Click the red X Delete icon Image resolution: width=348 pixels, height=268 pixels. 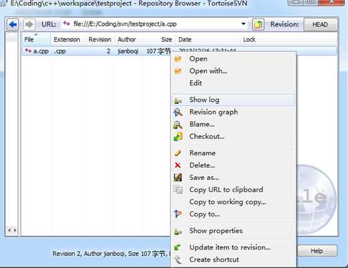178,165
